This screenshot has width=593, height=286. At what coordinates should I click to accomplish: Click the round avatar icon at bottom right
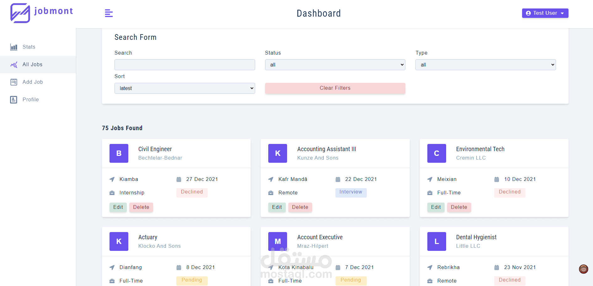pos(584,269)
